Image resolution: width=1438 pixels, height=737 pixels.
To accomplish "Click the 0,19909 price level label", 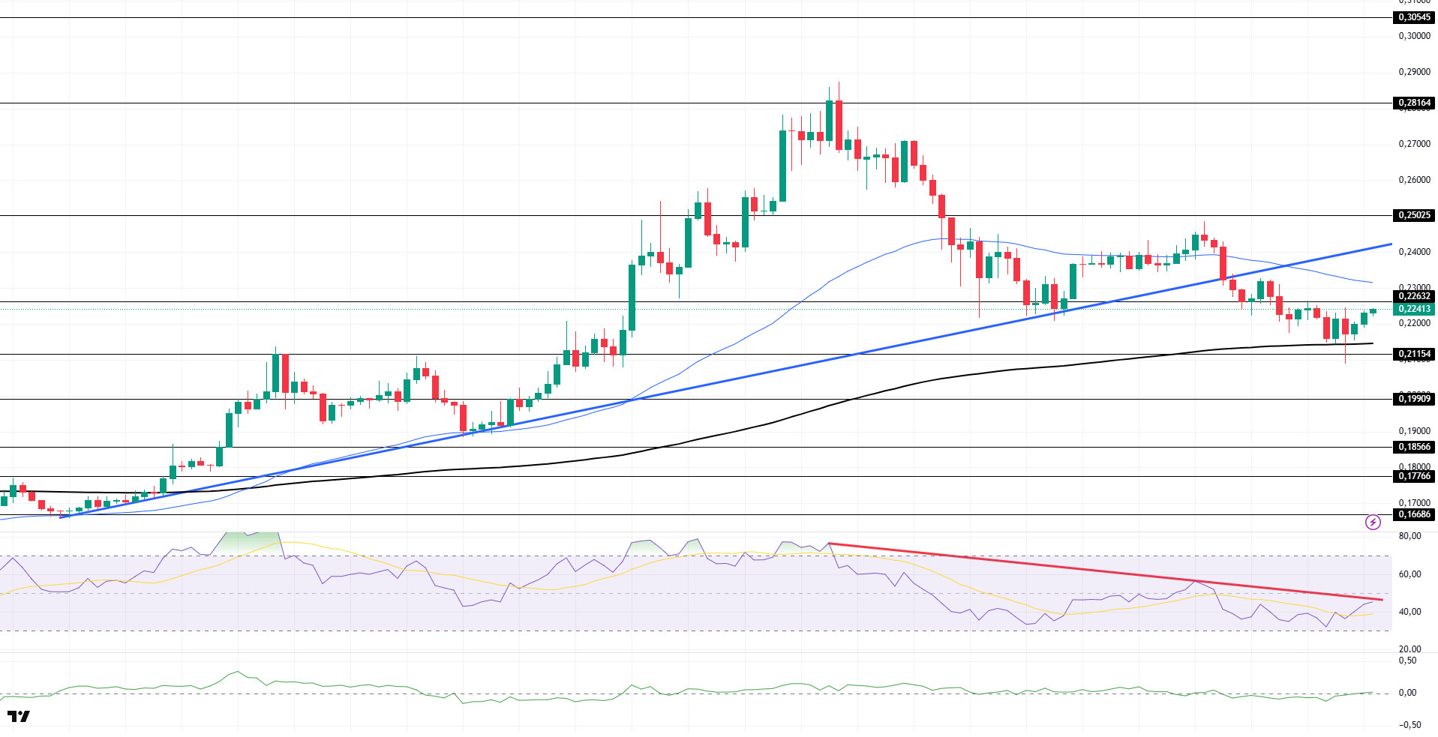I will [1414, 399].
